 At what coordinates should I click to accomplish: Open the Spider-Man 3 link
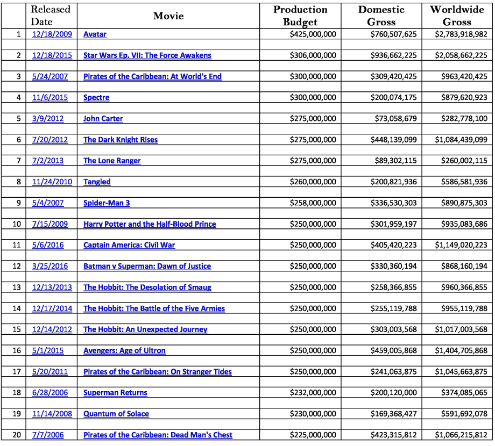[107, 203]
